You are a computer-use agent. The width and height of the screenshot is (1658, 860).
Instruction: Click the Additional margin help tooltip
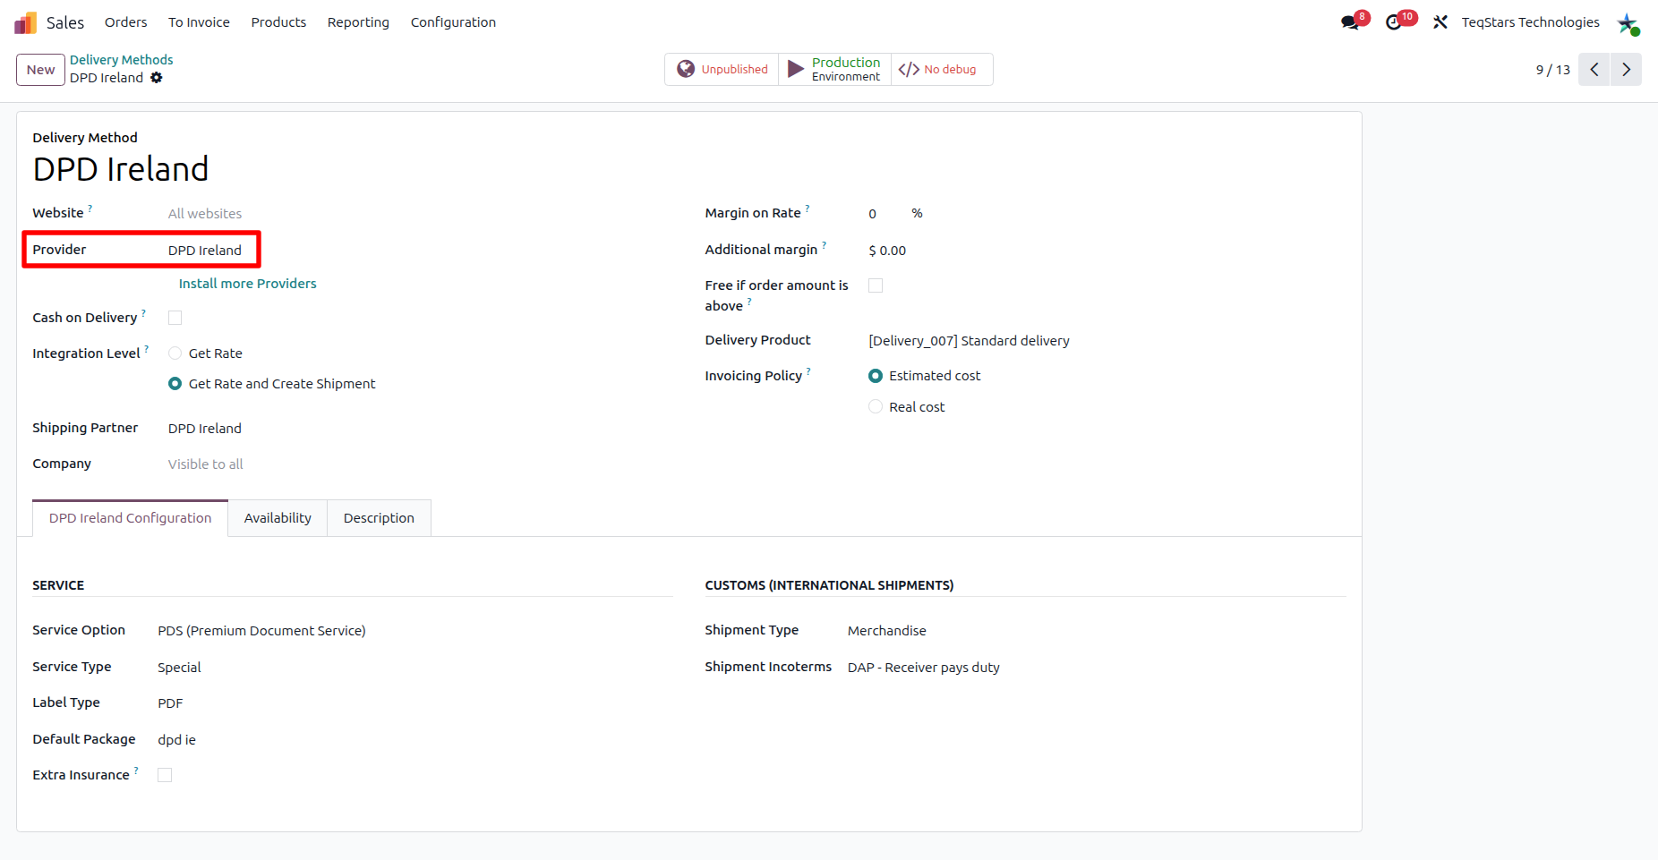[825, 245]
